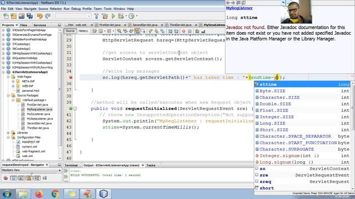The image size is (355, 199).
Task: Collapse the Configuration Files node
Action: [8, 137]
